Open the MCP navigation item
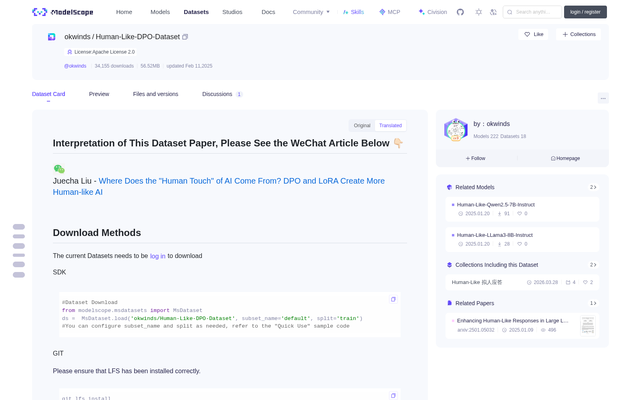641x400 pixels. point(390,12)
